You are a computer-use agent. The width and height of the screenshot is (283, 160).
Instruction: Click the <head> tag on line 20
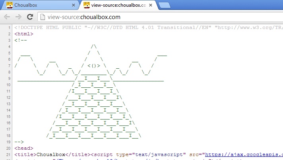(24, 148)
